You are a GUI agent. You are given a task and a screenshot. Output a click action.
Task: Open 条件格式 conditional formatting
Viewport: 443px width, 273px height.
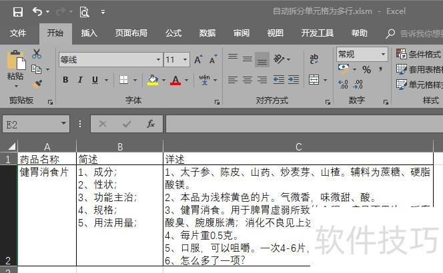coord(419,54)
